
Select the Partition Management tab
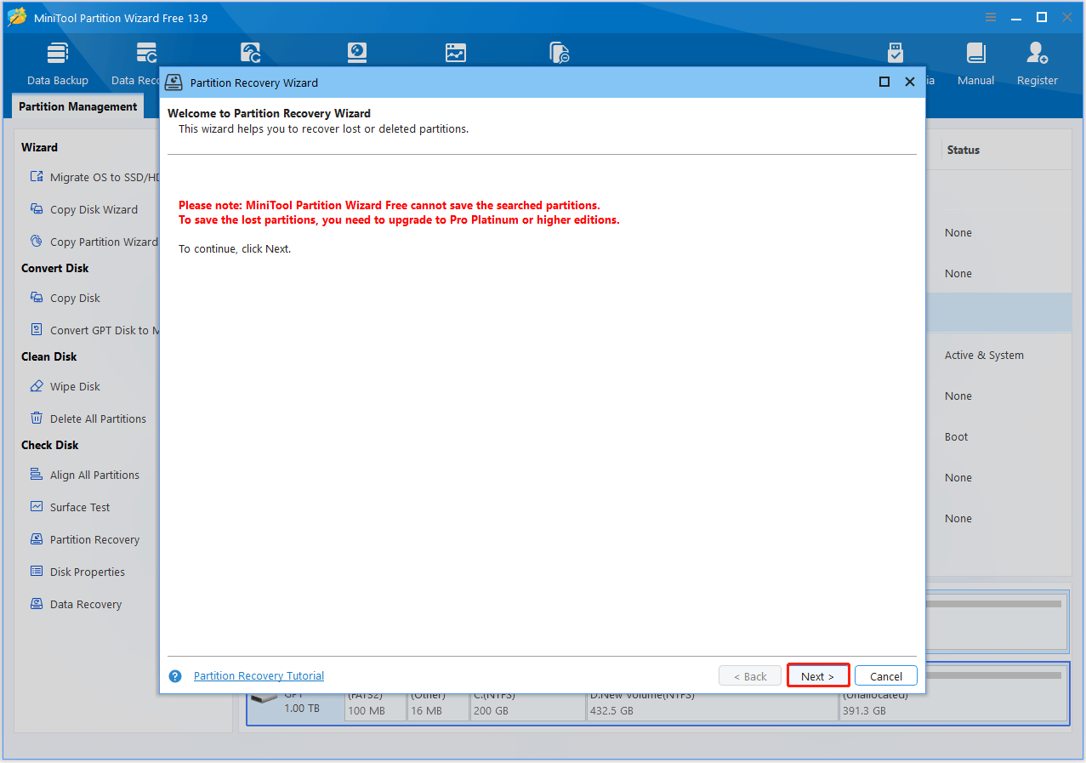(x=77, y=106)
